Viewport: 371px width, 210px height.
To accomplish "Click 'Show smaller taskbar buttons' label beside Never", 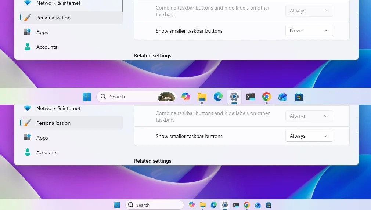I will (189, 31).
